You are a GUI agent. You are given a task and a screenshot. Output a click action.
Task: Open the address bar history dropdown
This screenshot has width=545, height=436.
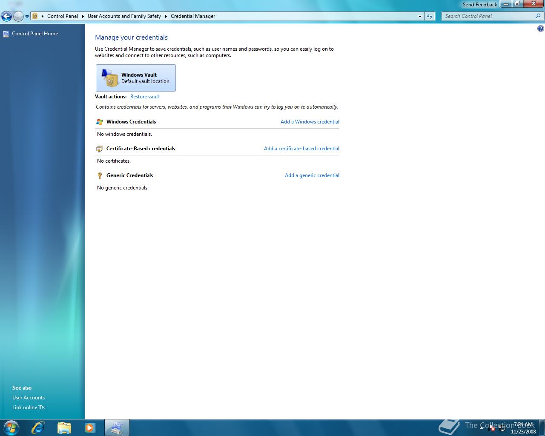click(x=420, y=16)
